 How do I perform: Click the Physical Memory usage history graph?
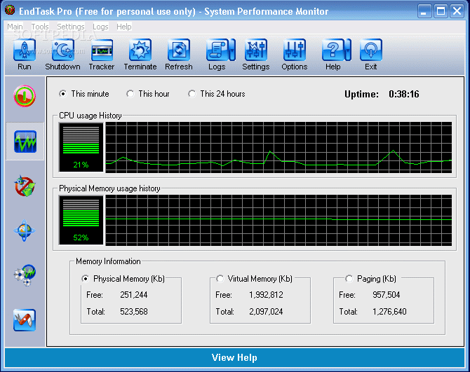pyautogui.click(x=278, y=220)
